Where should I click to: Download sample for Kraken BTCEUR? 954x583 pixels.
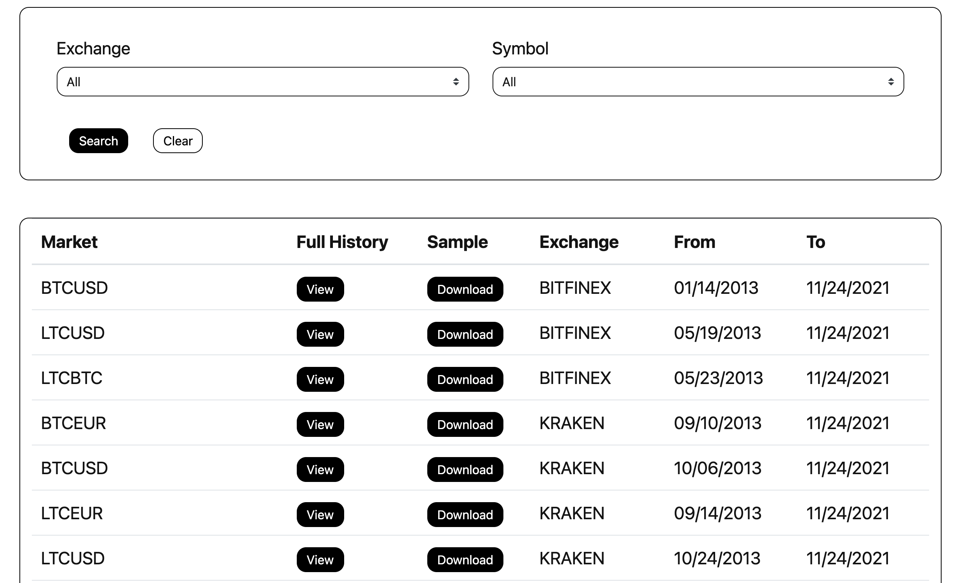point(465,424)
